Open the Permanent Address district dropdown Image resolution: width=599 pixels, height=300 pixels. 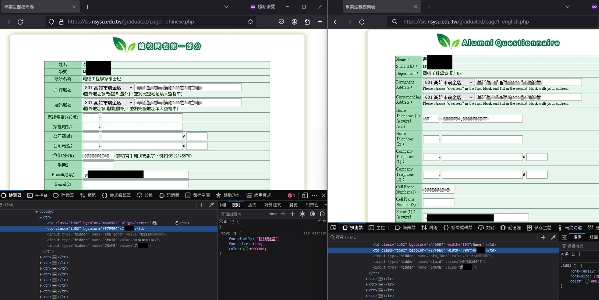click(449, 82)
